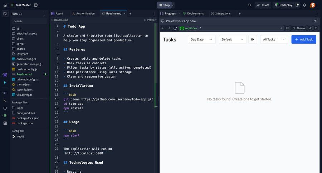This screenshot has width=322, height=173.
Task: Click the icon beside Redeploy button
Action: click(297, 5)
